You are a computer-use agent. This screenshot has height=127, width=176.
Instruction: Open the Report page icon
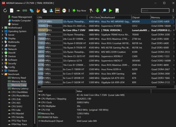click(x=12, y=11)
